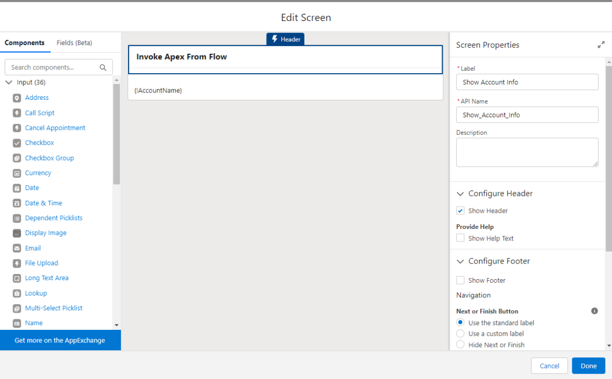Open Get more on the AppExchange
This screenshot has width=612, height=379.
click(x=61, y=340)
